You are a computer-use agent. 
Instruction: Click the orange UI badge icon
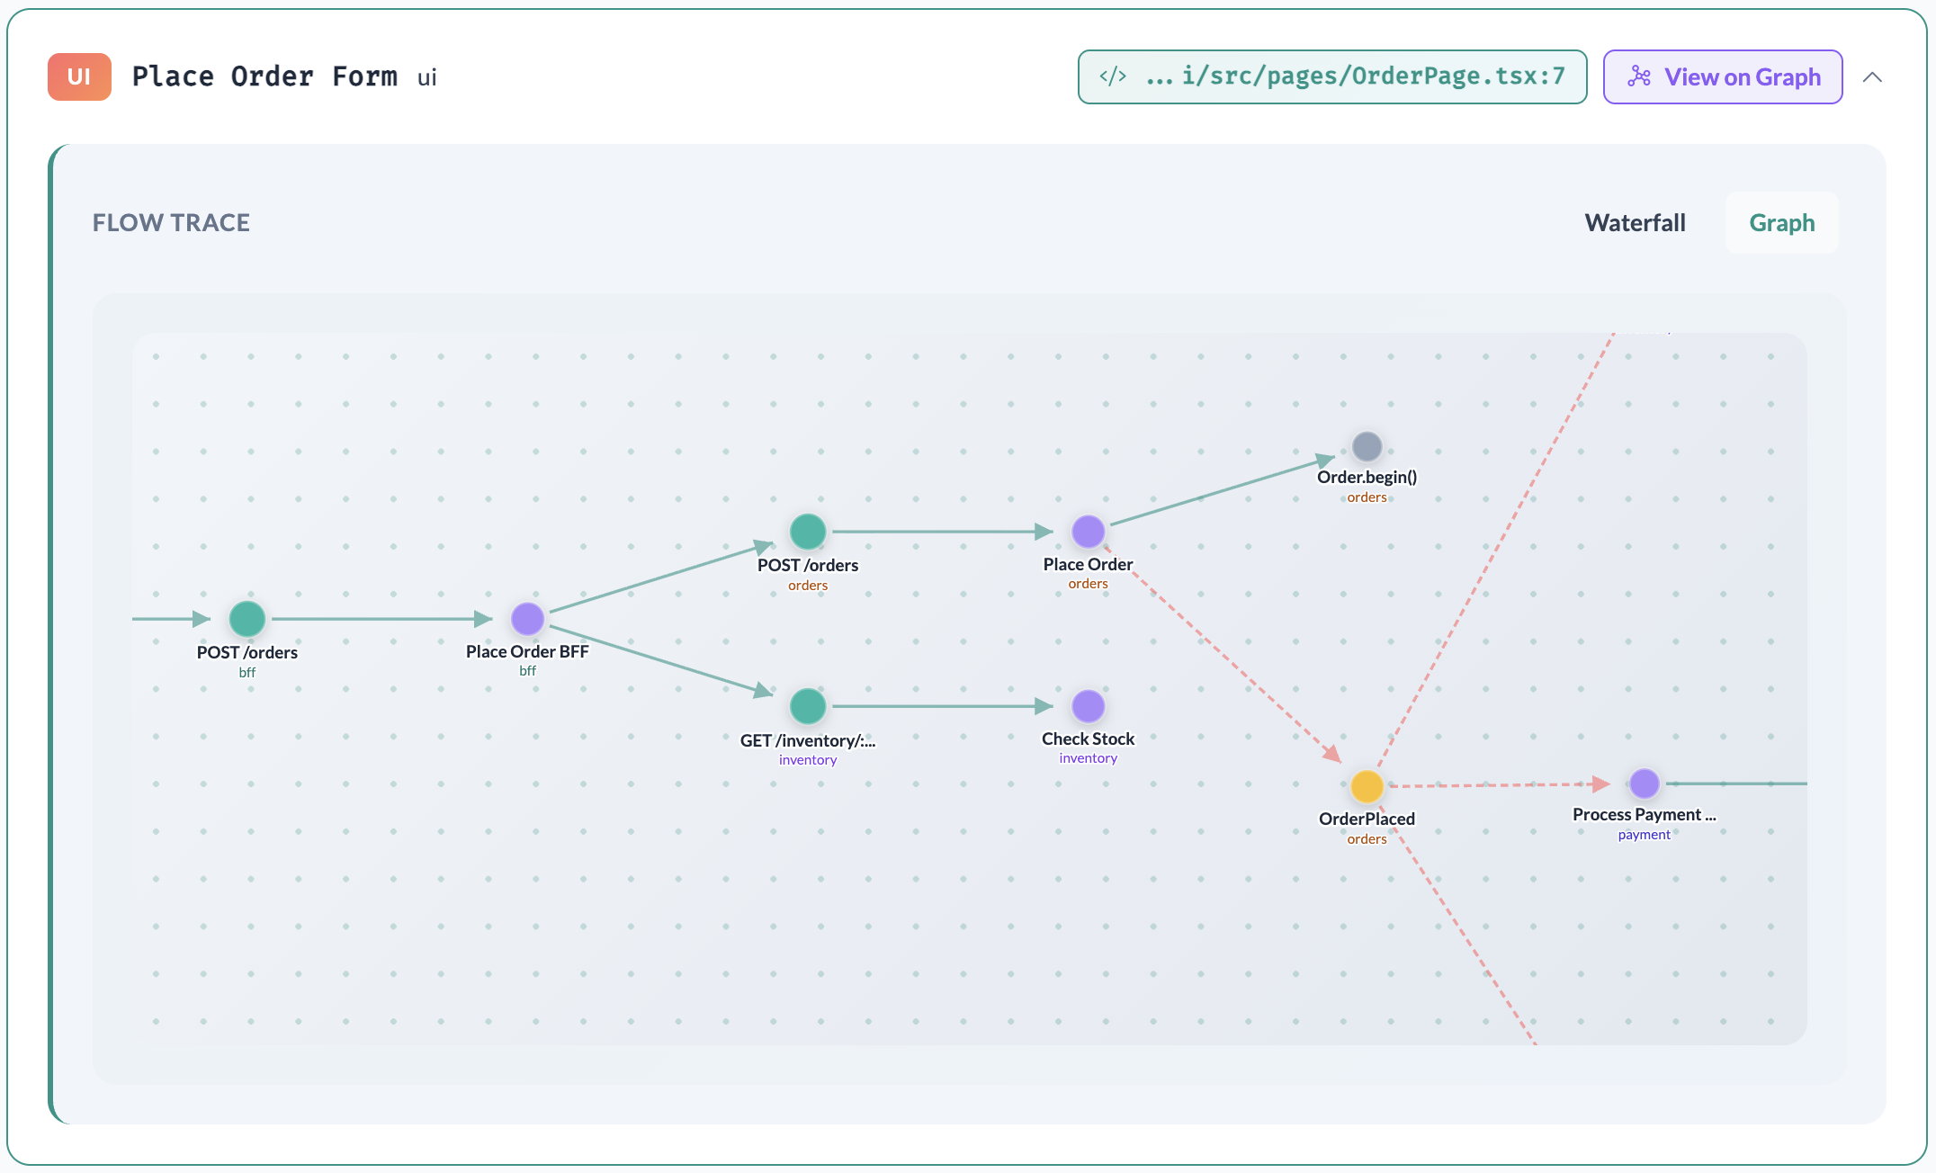pos(78,76)
